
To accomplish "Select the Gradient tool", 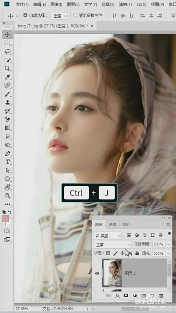I will coord(7,128).
